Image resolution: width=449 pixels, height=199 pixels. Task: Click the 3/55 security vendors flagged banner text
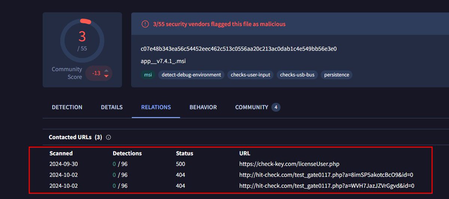[219, 24]
